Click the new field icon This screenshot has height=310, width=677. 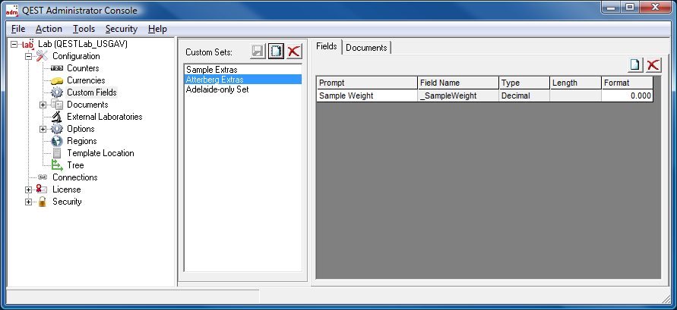coord(635,65)
